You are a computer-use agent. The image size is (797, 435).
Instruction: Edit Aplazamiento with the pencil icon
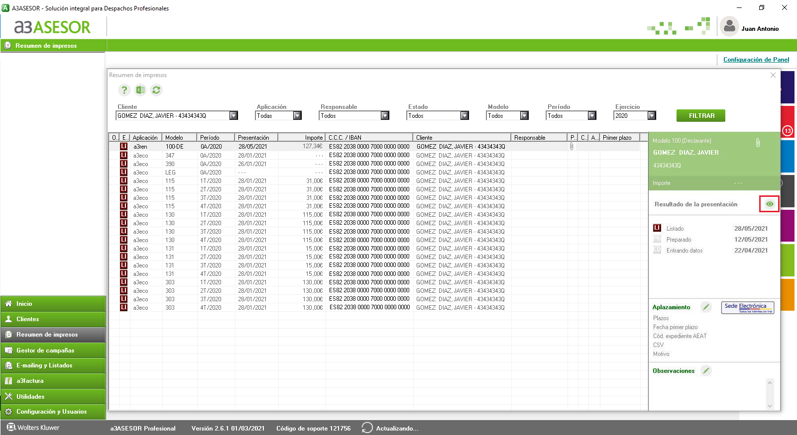(706, 307)
